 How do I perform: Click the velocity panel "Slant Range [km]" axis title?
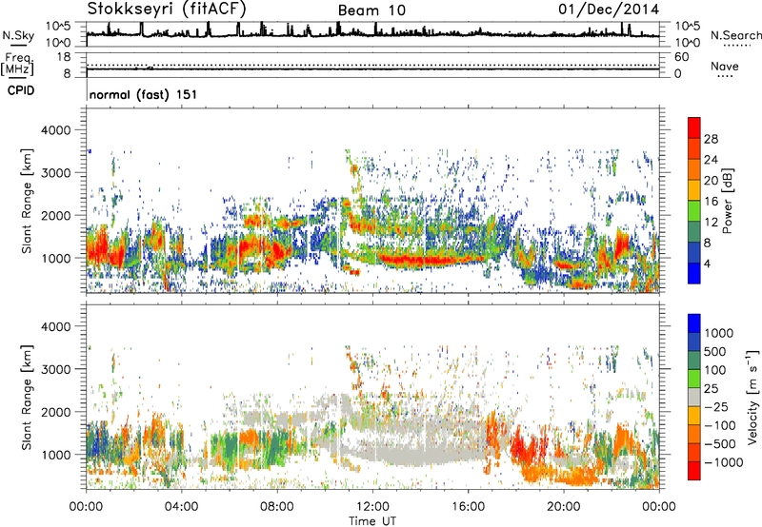point(28,397)
